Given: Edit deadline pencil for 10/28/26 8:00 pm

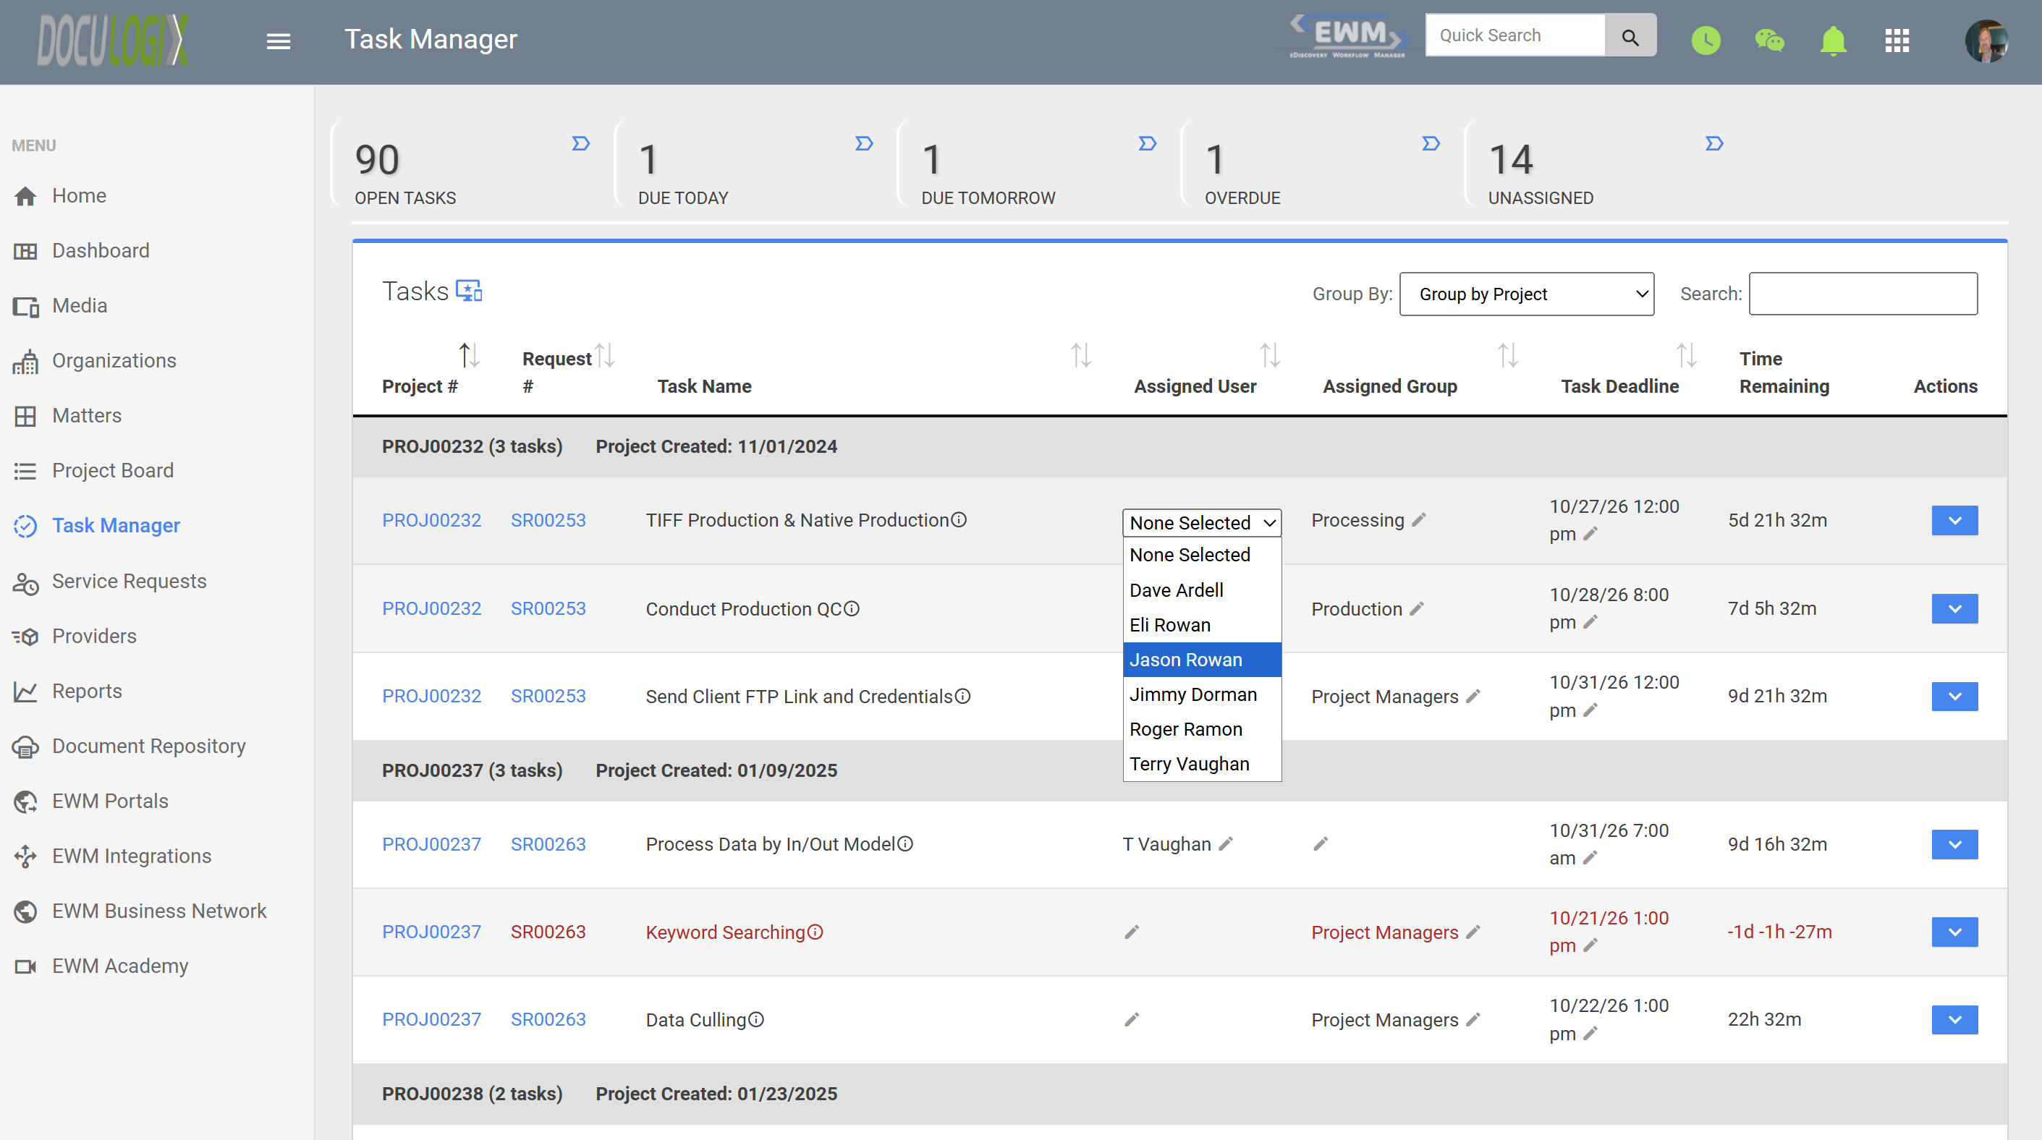Looking at the screenshot, I should 1590,623.
